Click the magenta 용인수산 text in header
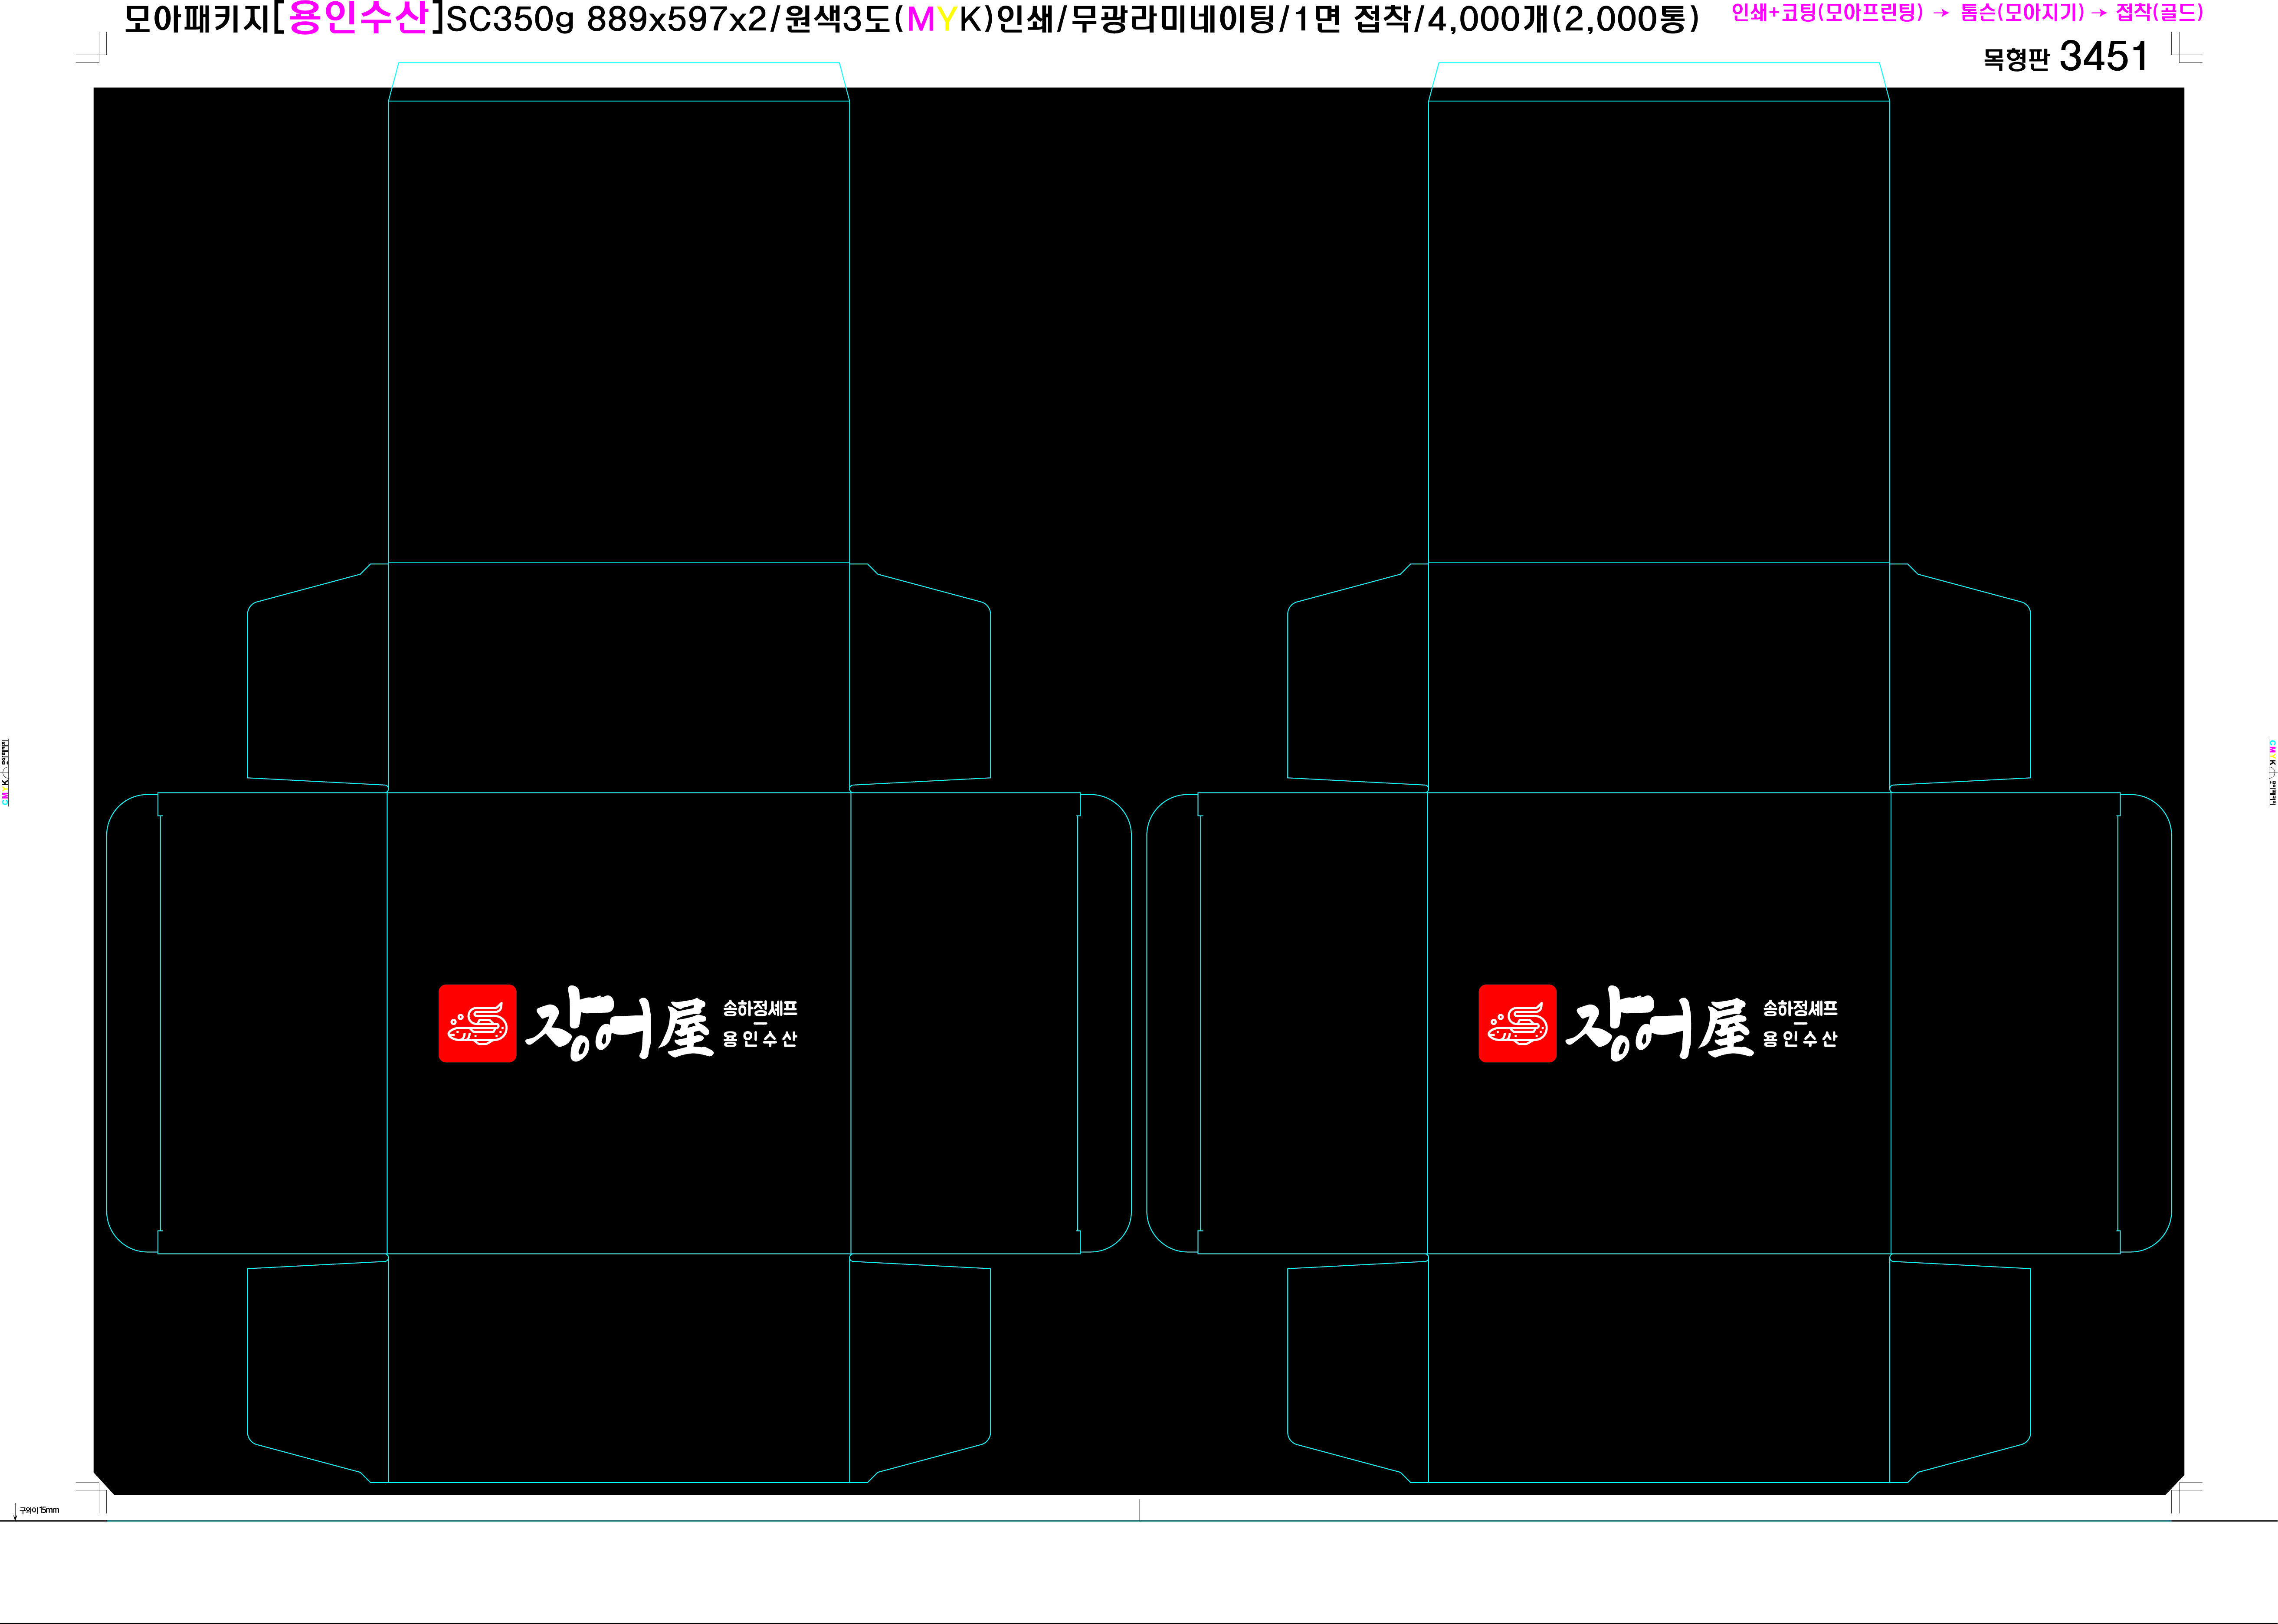Screen dimensions: 2278x1624 [358, 18]
